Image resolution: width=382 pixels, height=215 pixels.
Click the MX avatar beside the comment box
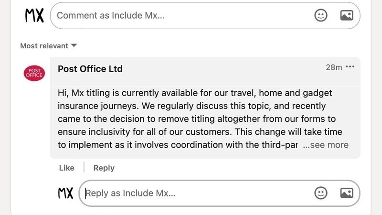click(x=34, y=15)
